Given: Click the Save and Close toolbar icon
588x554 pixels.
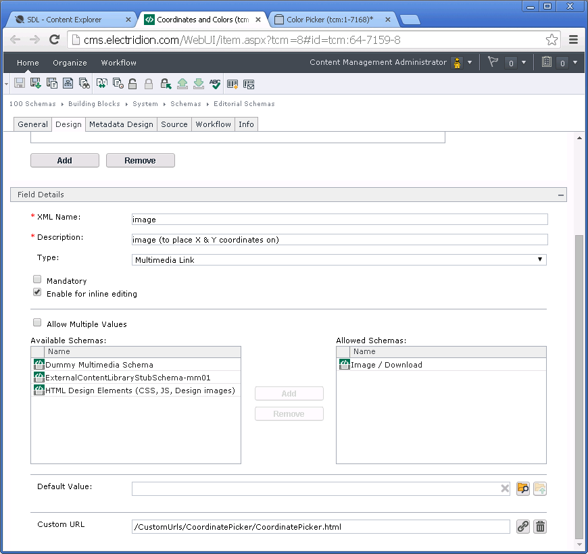Looking at the screenshot, I should 36,83.
